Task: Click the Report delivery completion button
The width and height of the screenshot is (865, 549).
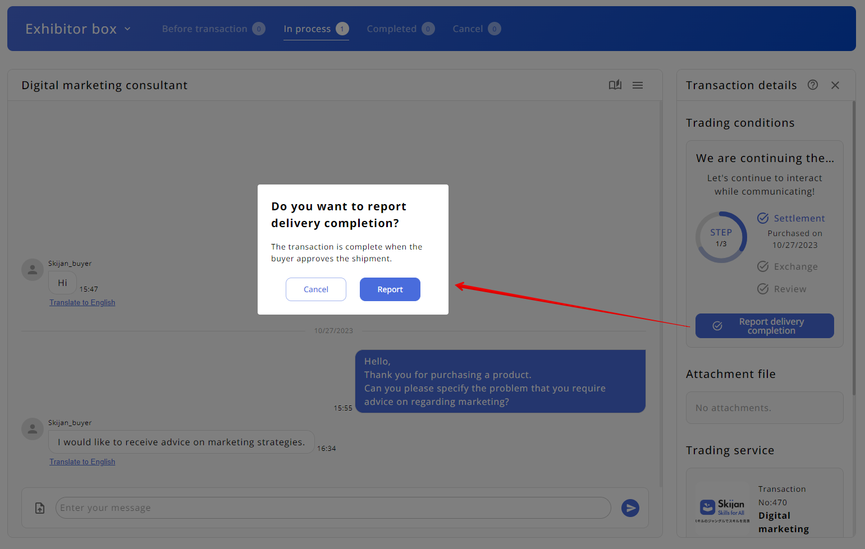Action: click(x=765, y=326)
